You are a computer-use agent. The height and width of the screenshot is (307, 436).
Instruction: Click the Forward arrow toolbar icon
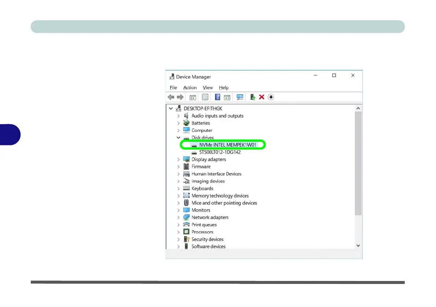tap(180, 97)
